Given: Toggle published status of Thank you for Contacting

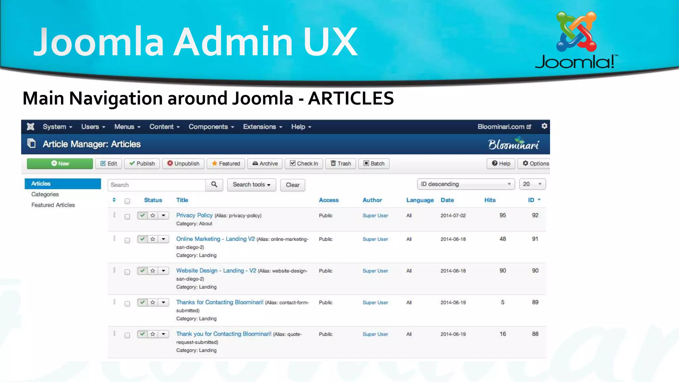Looking at the screenshot, I should (x=142, y=334).
